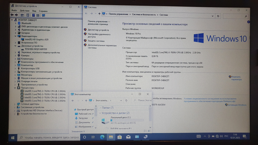Open Mail app from taskbar
This screenshot has width=258, height=145.
(x=128, y=137)
